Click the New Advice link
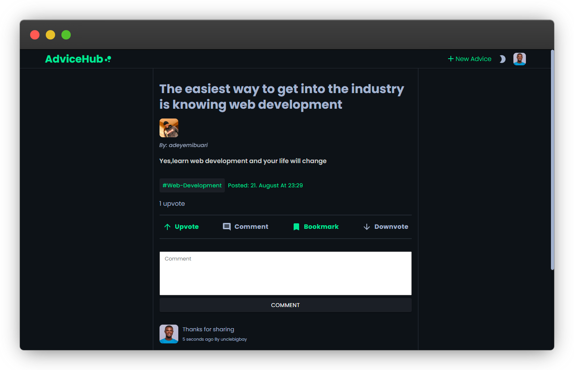 (470, 59)
